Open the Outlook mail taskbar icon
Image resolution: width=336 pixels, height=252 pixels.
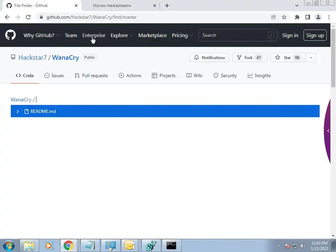[129, 245]
